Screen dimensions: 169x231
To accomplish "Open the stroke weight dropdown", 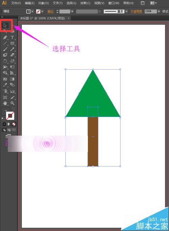I will [72, 11].
